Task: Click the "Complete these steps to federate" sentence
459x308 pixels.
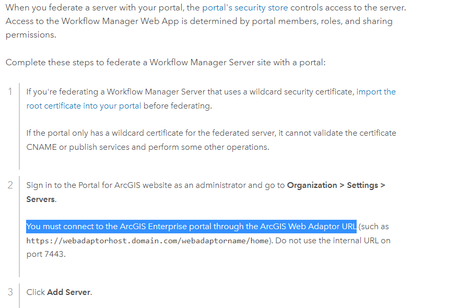Action: pyautogui.click(x=165, y=63)
